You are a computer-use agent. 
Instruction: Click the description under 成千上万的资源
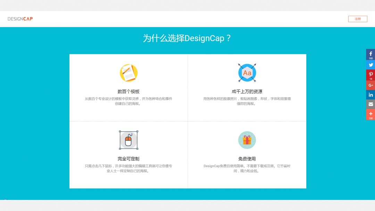click(x=247, y=101)
